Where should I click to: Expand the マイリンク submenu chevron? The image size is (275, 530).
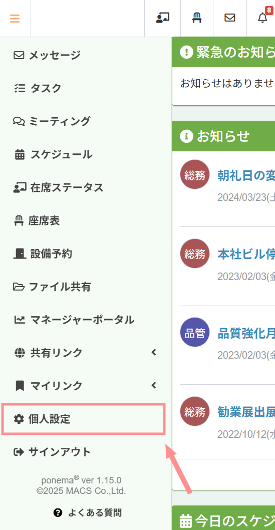pos(154,385)
